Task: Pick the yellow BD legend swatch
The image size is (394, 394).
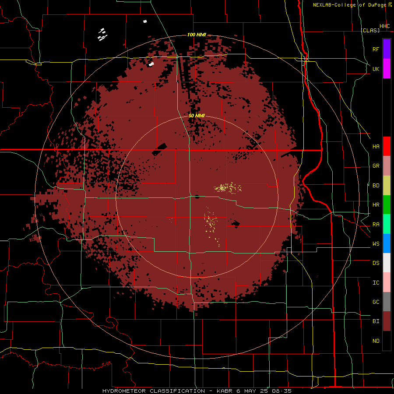Action: [x=387, y=186]
